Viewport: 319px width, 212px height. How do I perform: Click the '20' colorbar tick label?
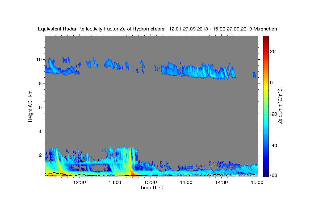point(272,51)
